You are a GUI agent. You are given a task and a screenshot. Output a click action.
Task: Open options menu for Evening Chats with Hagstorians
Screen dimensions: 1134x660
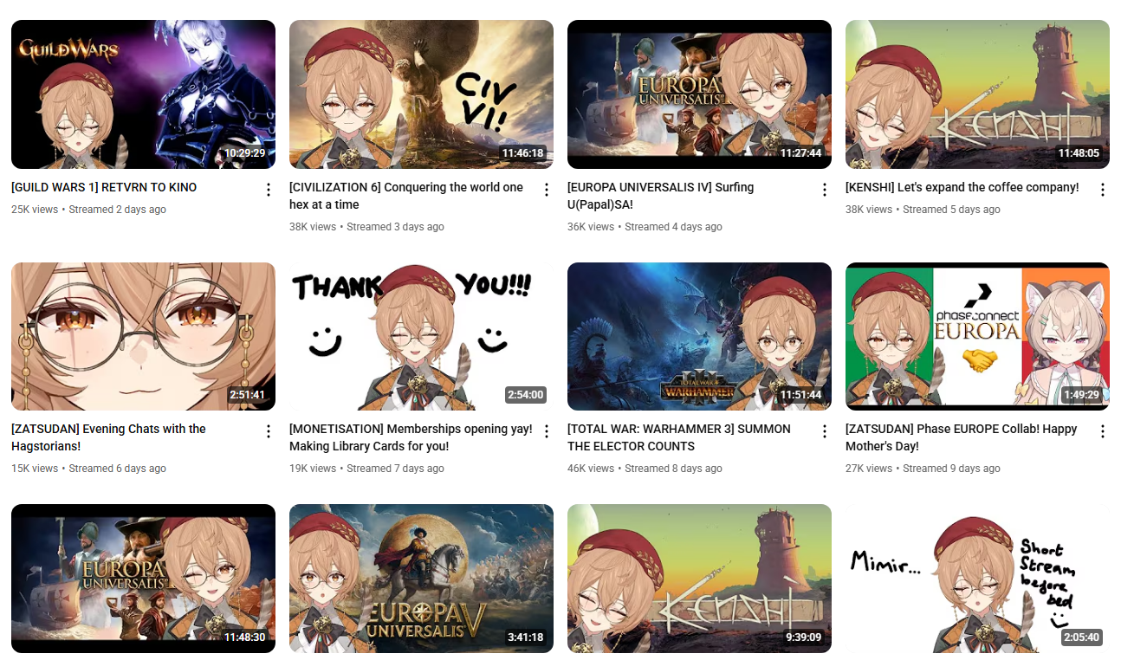tap(269, 431)
